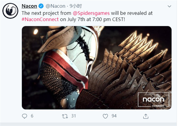Image resolution: width=179 pixels, height=126 pixels.
Task: Retweet using the arrows icon
Action: (65, 116)
